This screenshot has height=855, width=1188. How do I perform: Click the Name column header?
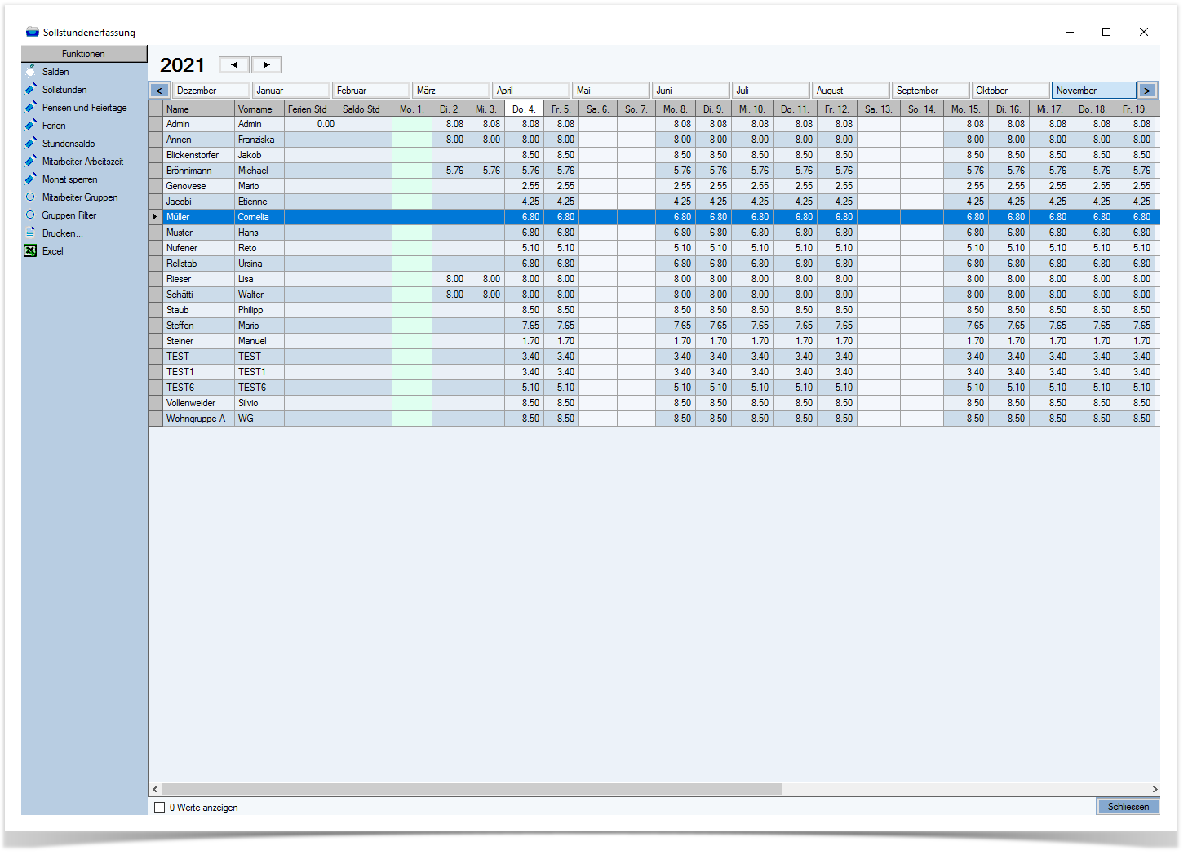[x=198, y=109]
